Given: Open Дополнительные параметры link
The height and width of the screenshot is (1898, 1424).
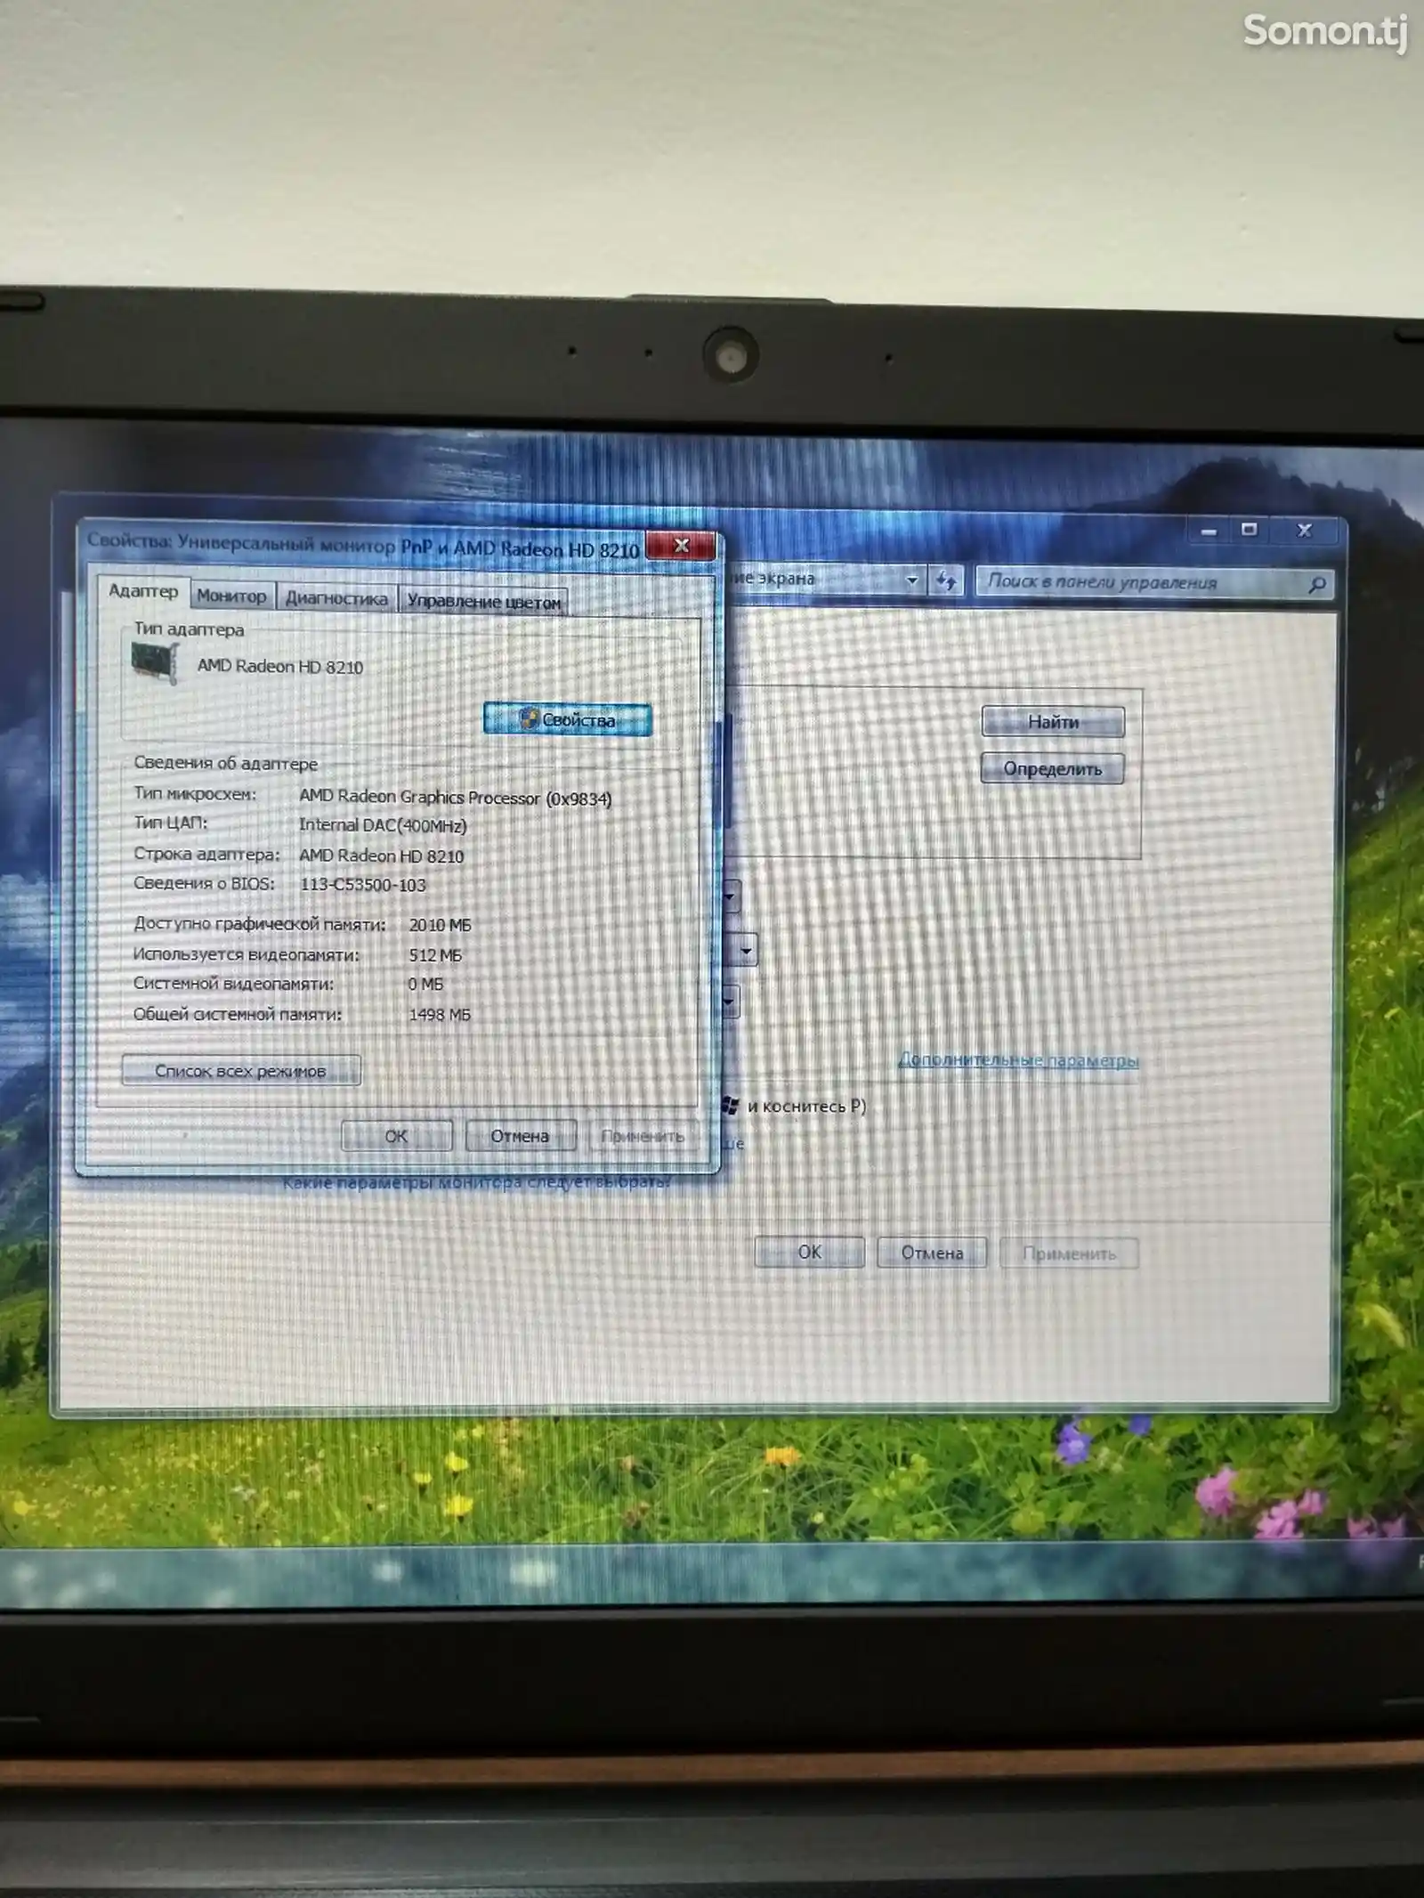Looking at the screenshot, I should (x=1018, y=1059).
